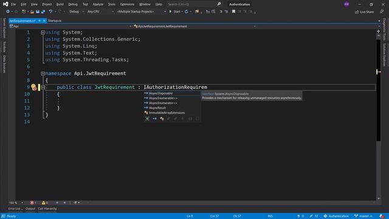389x219 pixels.
Task: Open the Api.JwtRequirement.JwtRequirement type dropdown
Action: pos(194,26)
